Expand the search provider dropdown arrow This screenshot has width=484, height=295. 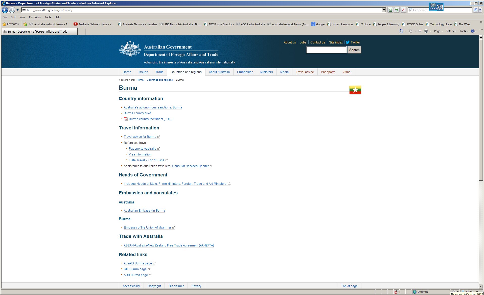coord(480,10)
